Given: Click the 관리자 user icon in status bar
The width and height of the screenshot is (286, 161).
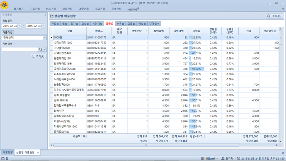Looking at the screenshot, I should 223,158.
